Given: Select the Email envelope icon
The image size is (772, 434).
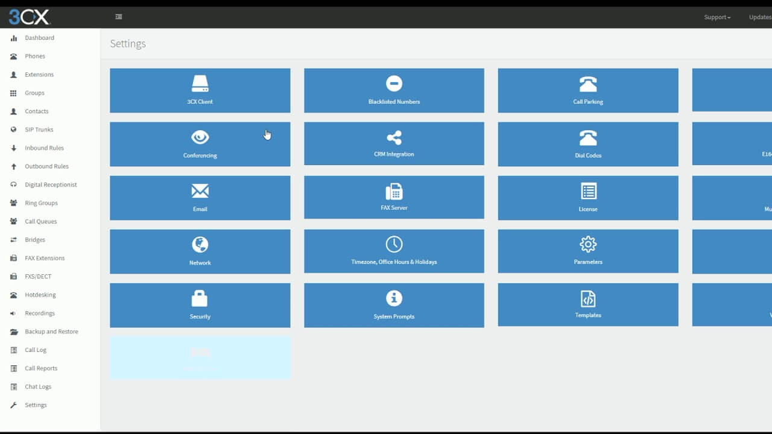Looking at the screenshot, I should coord(200,192).
